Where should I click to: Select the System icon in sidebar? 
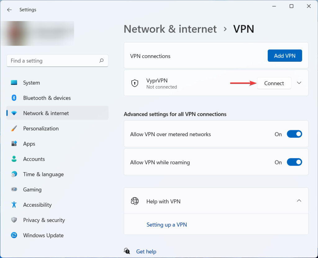15,83
